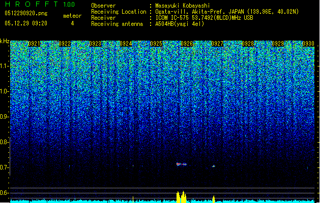Viewport: 320px width, 203px height.
Task: Click the 0927 time marker
Action: click(x=217, y=44)
